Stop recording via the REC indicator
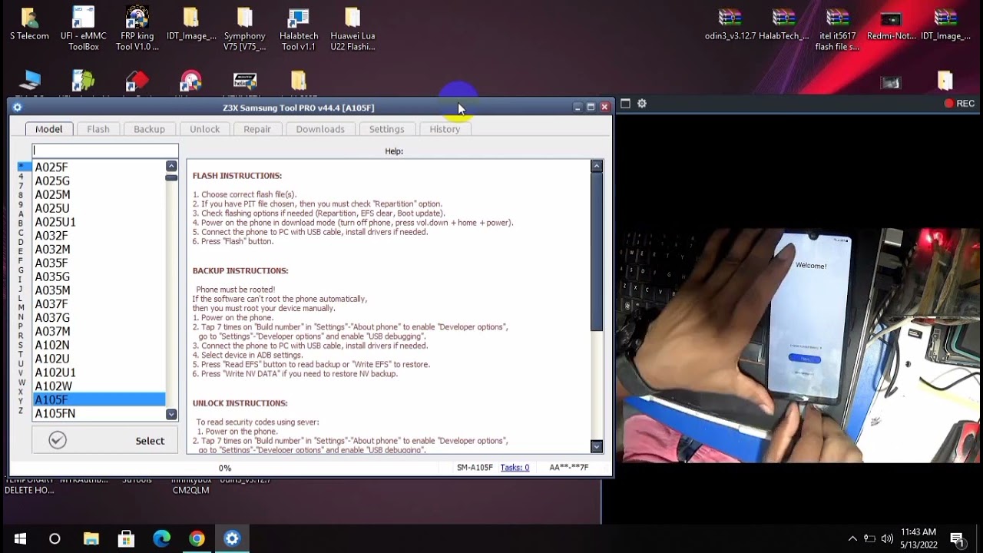Viewport: 983px width, 553px height. [959, 104]
